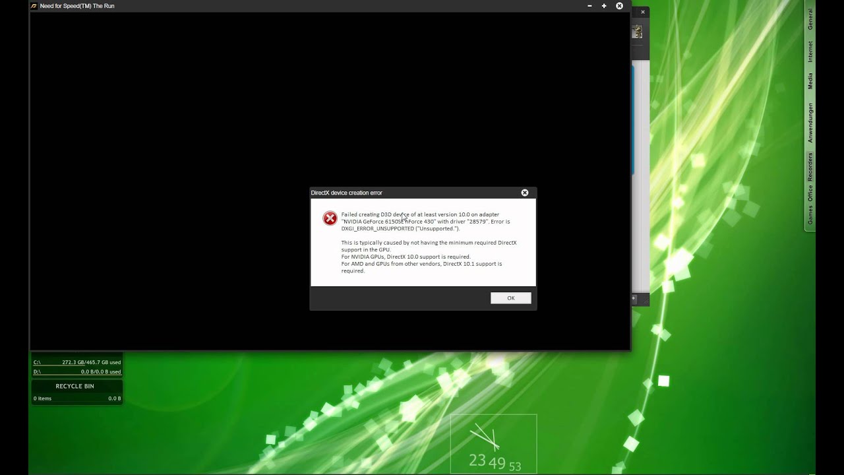Click the 'Failed creating D3D device' error message
This screenshot has height=475, width=844.
point(425,221)
